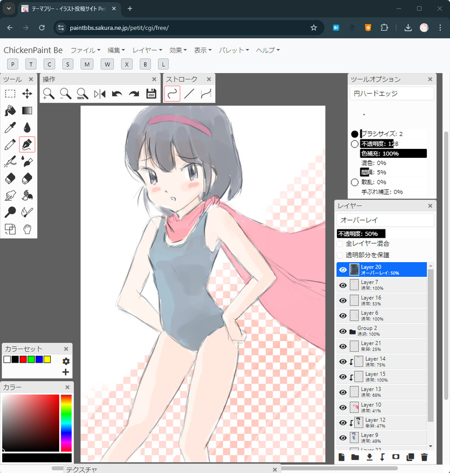
Task: Select the paint bucket fill tool
Action: click(10, 110)
